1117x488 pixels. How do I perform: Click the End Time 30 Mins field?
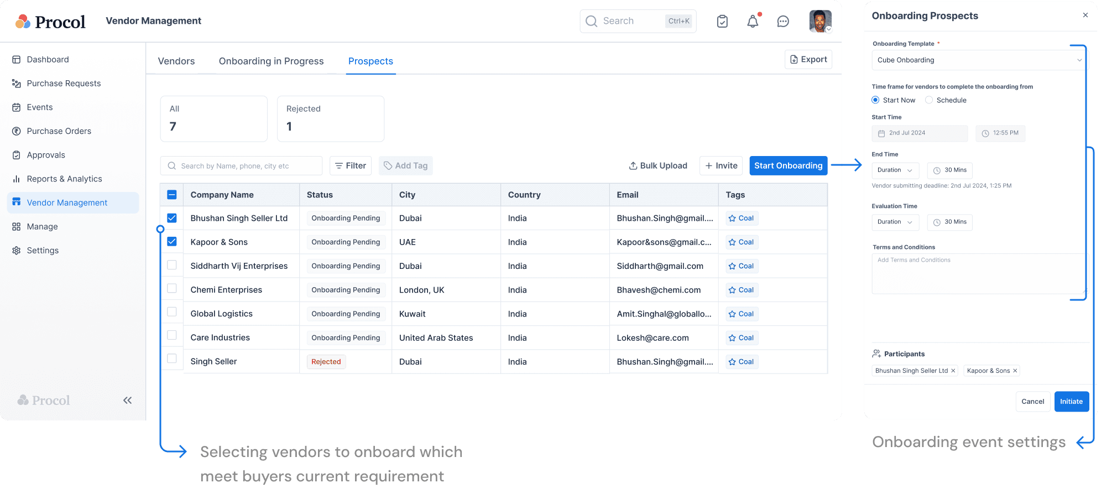click(950, 170)
